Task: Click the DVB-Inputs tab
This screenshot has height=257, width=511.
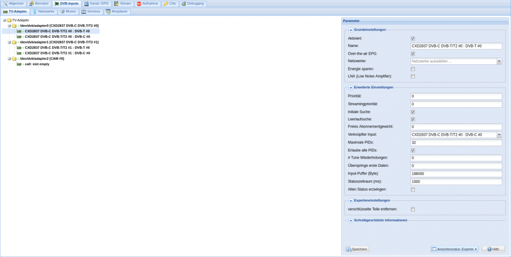Action: tap(66, 4)
